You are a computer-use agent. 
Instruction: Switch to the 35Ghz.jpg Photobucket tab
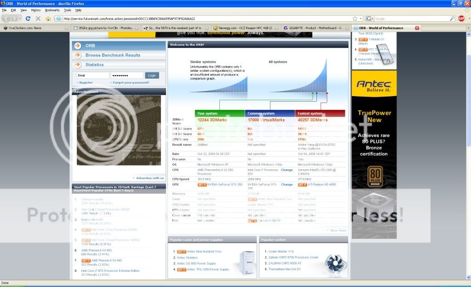click(x=106, y=28)
